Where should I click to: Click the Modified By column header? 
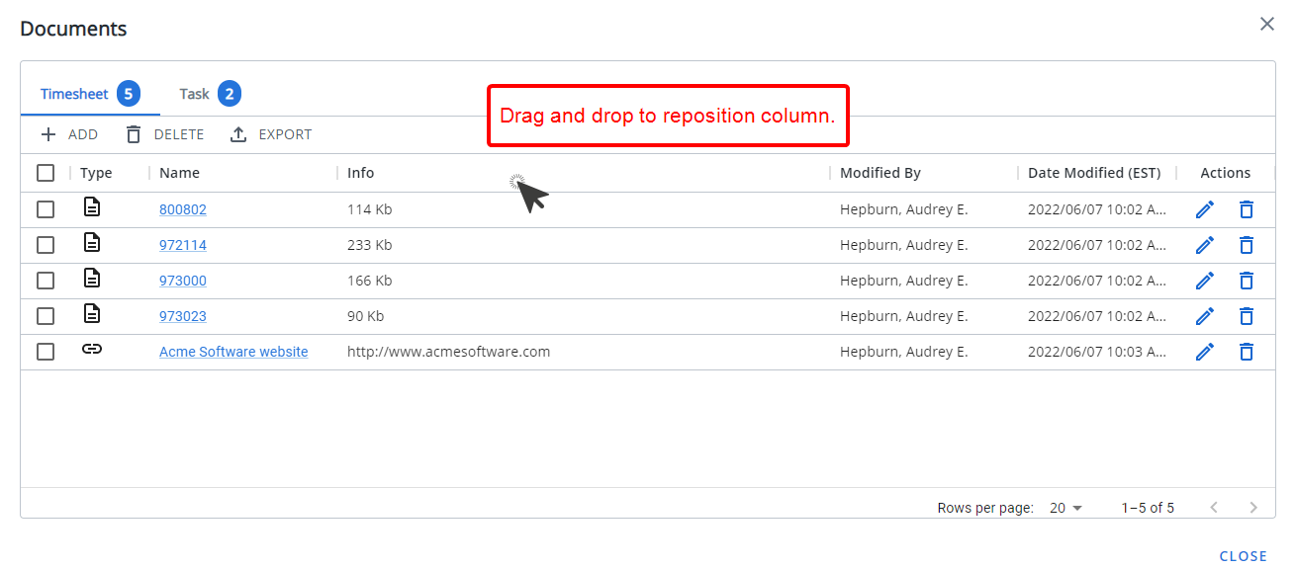(x=880, y=173)
